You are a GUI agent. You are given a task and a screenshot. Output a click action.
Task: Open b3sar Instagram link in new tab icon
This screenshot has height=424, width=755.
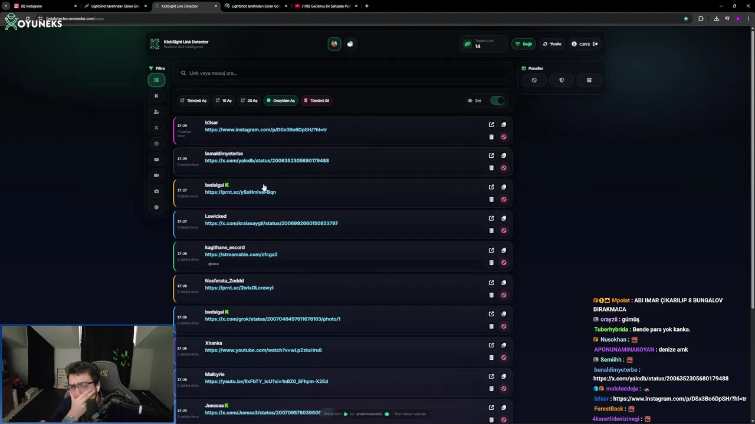pos(491,125)
